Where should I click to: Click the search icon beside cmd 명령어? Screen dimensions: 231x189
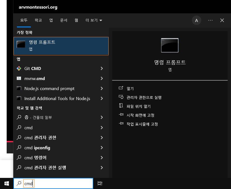coord(19,158)
